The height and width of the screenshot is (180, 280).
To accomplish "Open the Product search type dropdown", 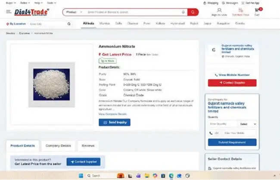I will coord(74,12).
